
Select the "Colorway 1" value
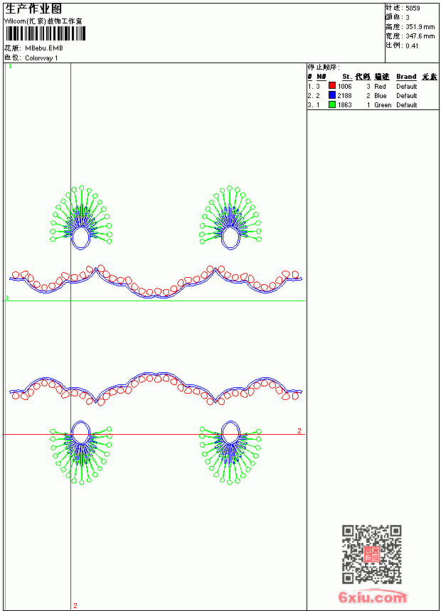[41, 58]
